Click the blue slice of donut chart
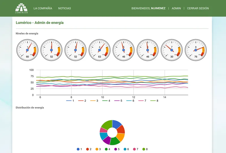The height and width of the screenshot is (153, 226). point(118,124)
